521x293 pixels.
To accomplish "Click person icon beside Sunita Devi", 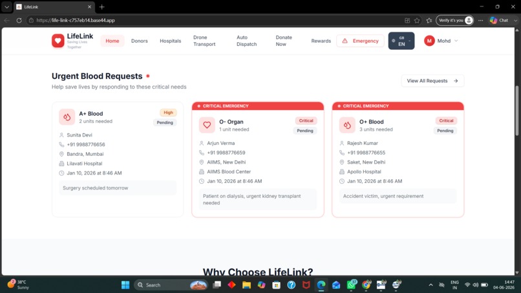I will coord(61,135).
